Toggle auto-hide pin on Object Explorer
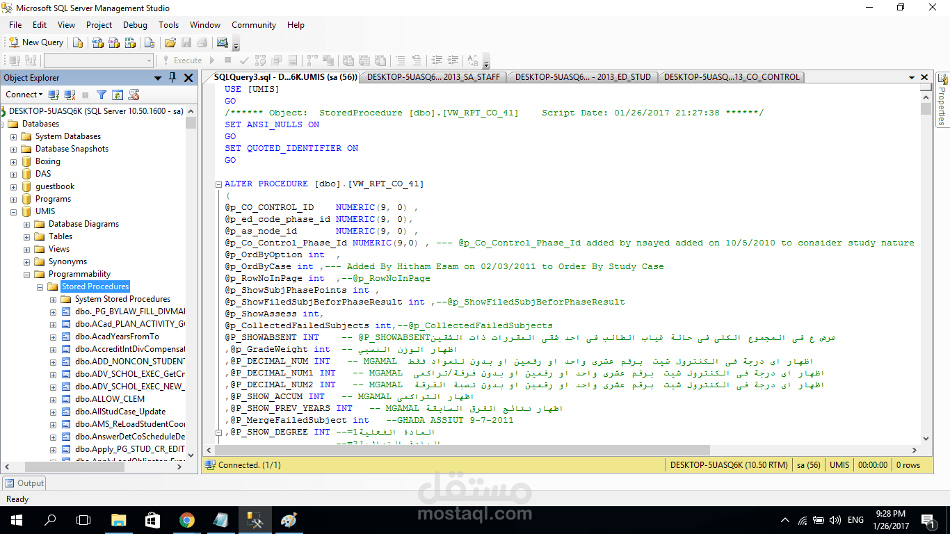The image size is (950, 534). pos(172,78)
